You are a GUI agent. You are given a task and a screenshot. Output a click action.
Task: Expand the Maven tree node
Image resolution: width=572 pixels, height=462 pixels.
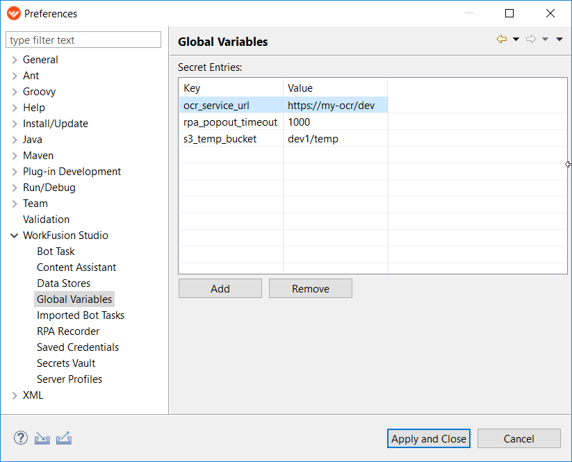pyautogui.click(x=15, y=156)
